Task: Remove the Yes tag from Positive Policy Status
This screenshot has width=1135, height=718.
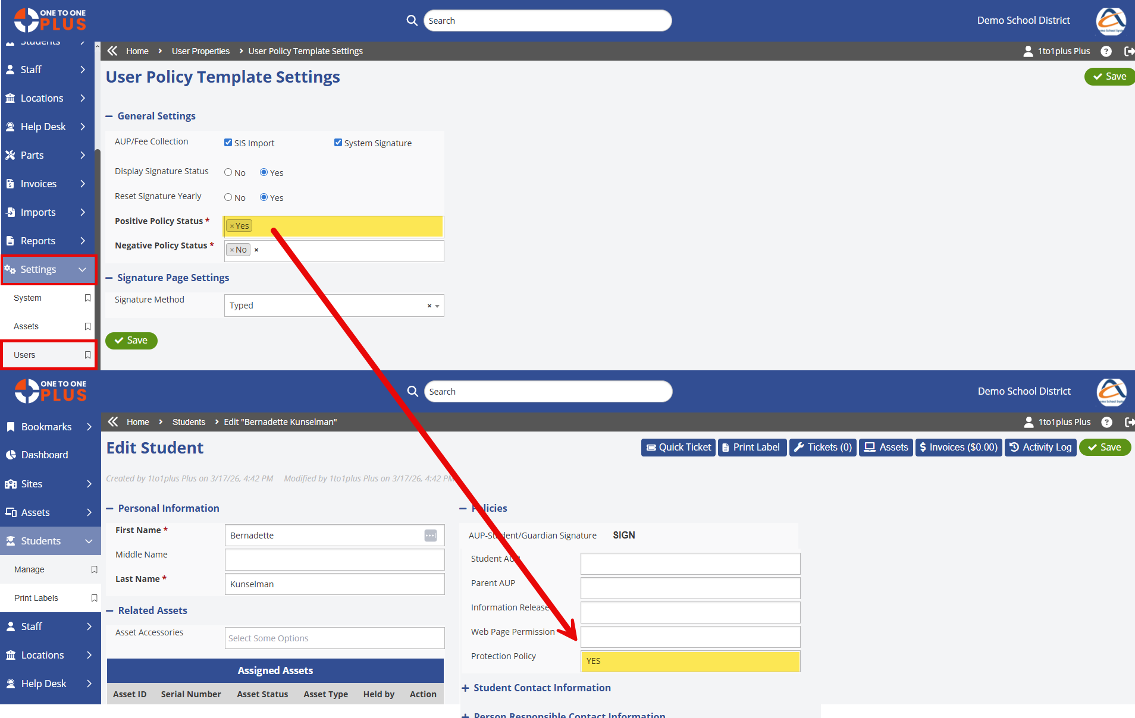Action: [232, 226]
